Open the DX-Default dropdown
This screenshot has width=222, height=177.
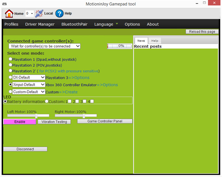pos(29,77)
